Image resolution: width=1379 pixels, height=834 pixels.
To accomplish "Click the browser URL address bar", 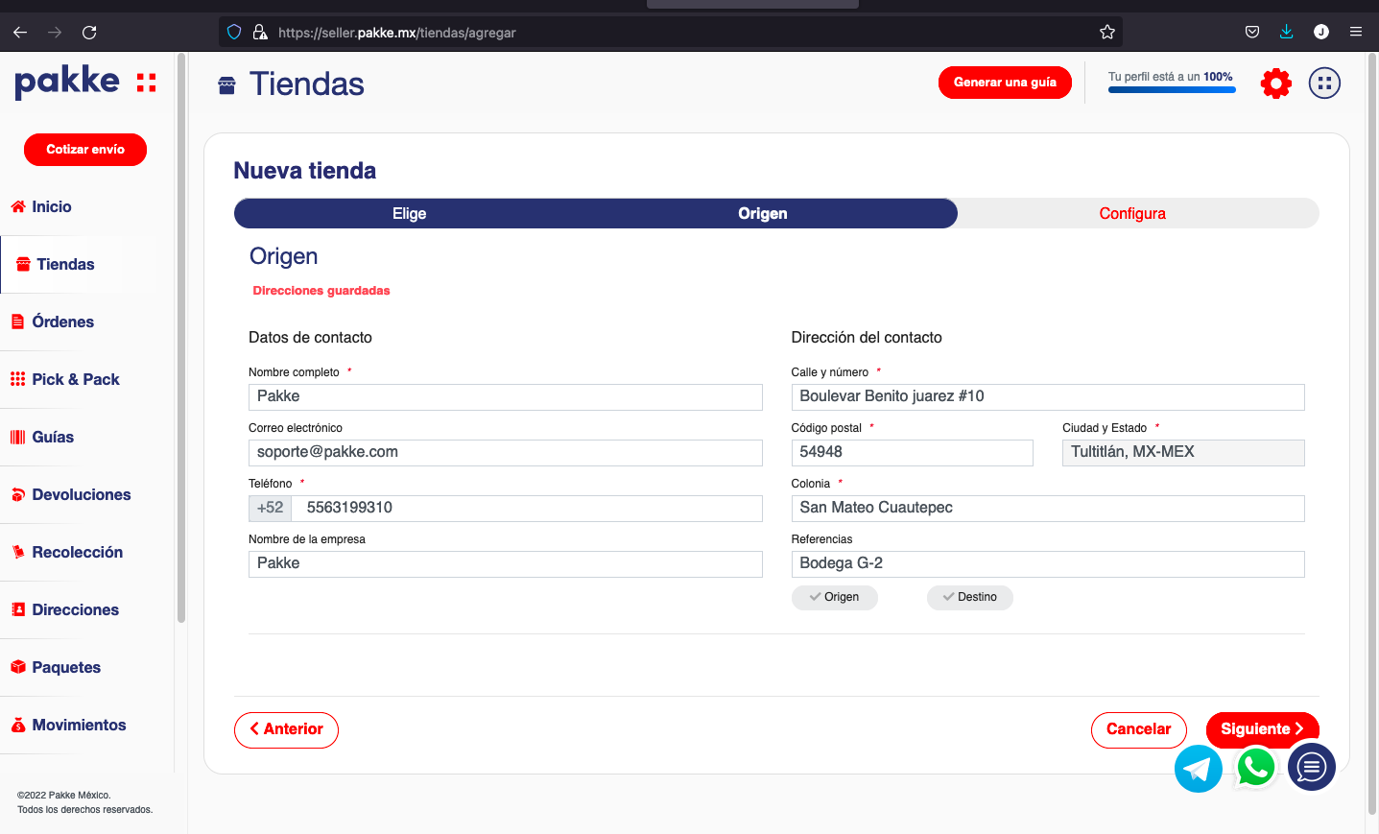I will pyautogui.click(x=672, y=32).
